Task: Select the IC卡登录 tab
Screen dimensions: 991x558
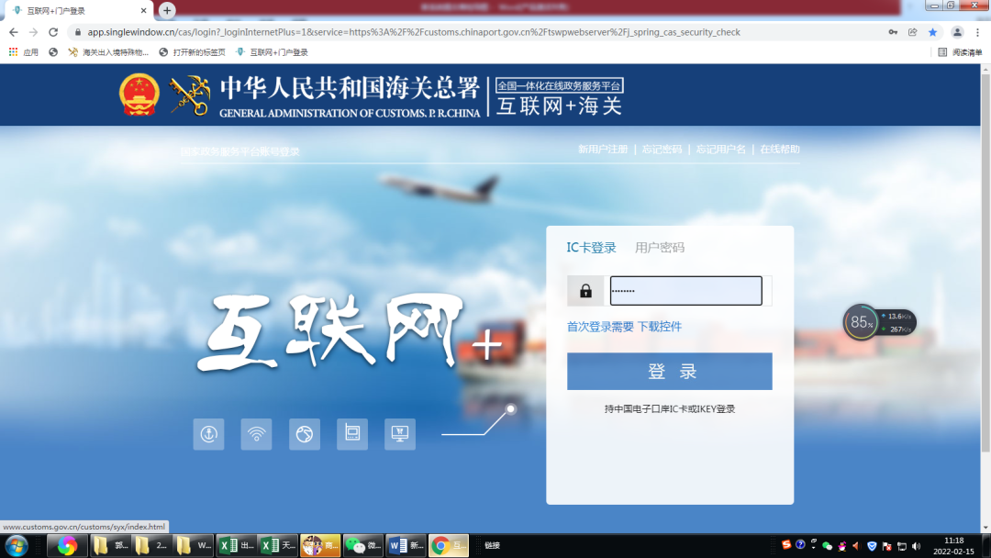Action: [x=591, y=247]
